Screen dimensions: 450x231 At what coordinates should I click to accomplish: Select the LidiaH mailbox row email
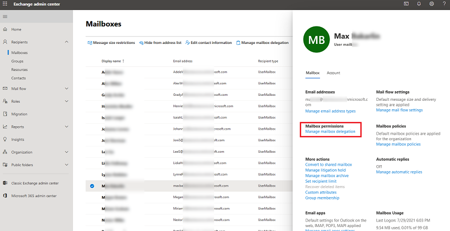click(200, 163)
